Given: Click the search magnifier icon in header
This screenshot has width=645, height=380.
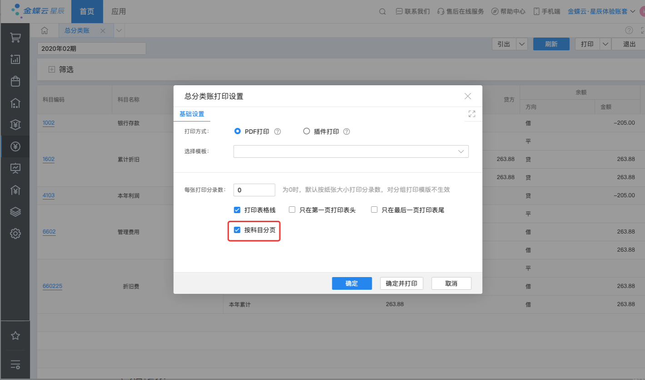Looking at the screenshot, I should pos(382,11).
